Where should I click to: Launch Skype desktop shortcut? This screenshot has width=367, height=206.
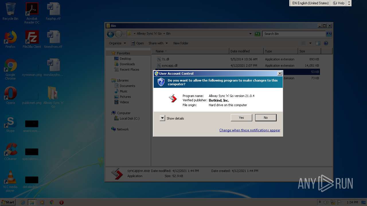[10, 124]
